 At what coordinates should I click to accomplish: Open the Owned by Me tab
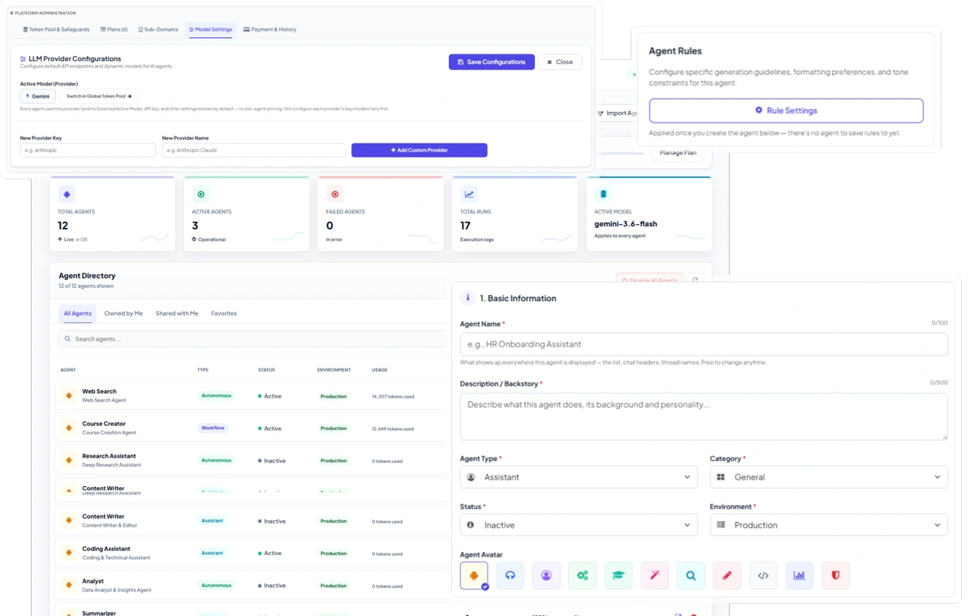pos(123,313)
